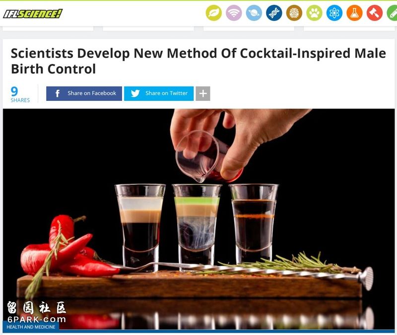Open the green pencil category icon
This screenshot has width=397, height=335.
point(393,13)
